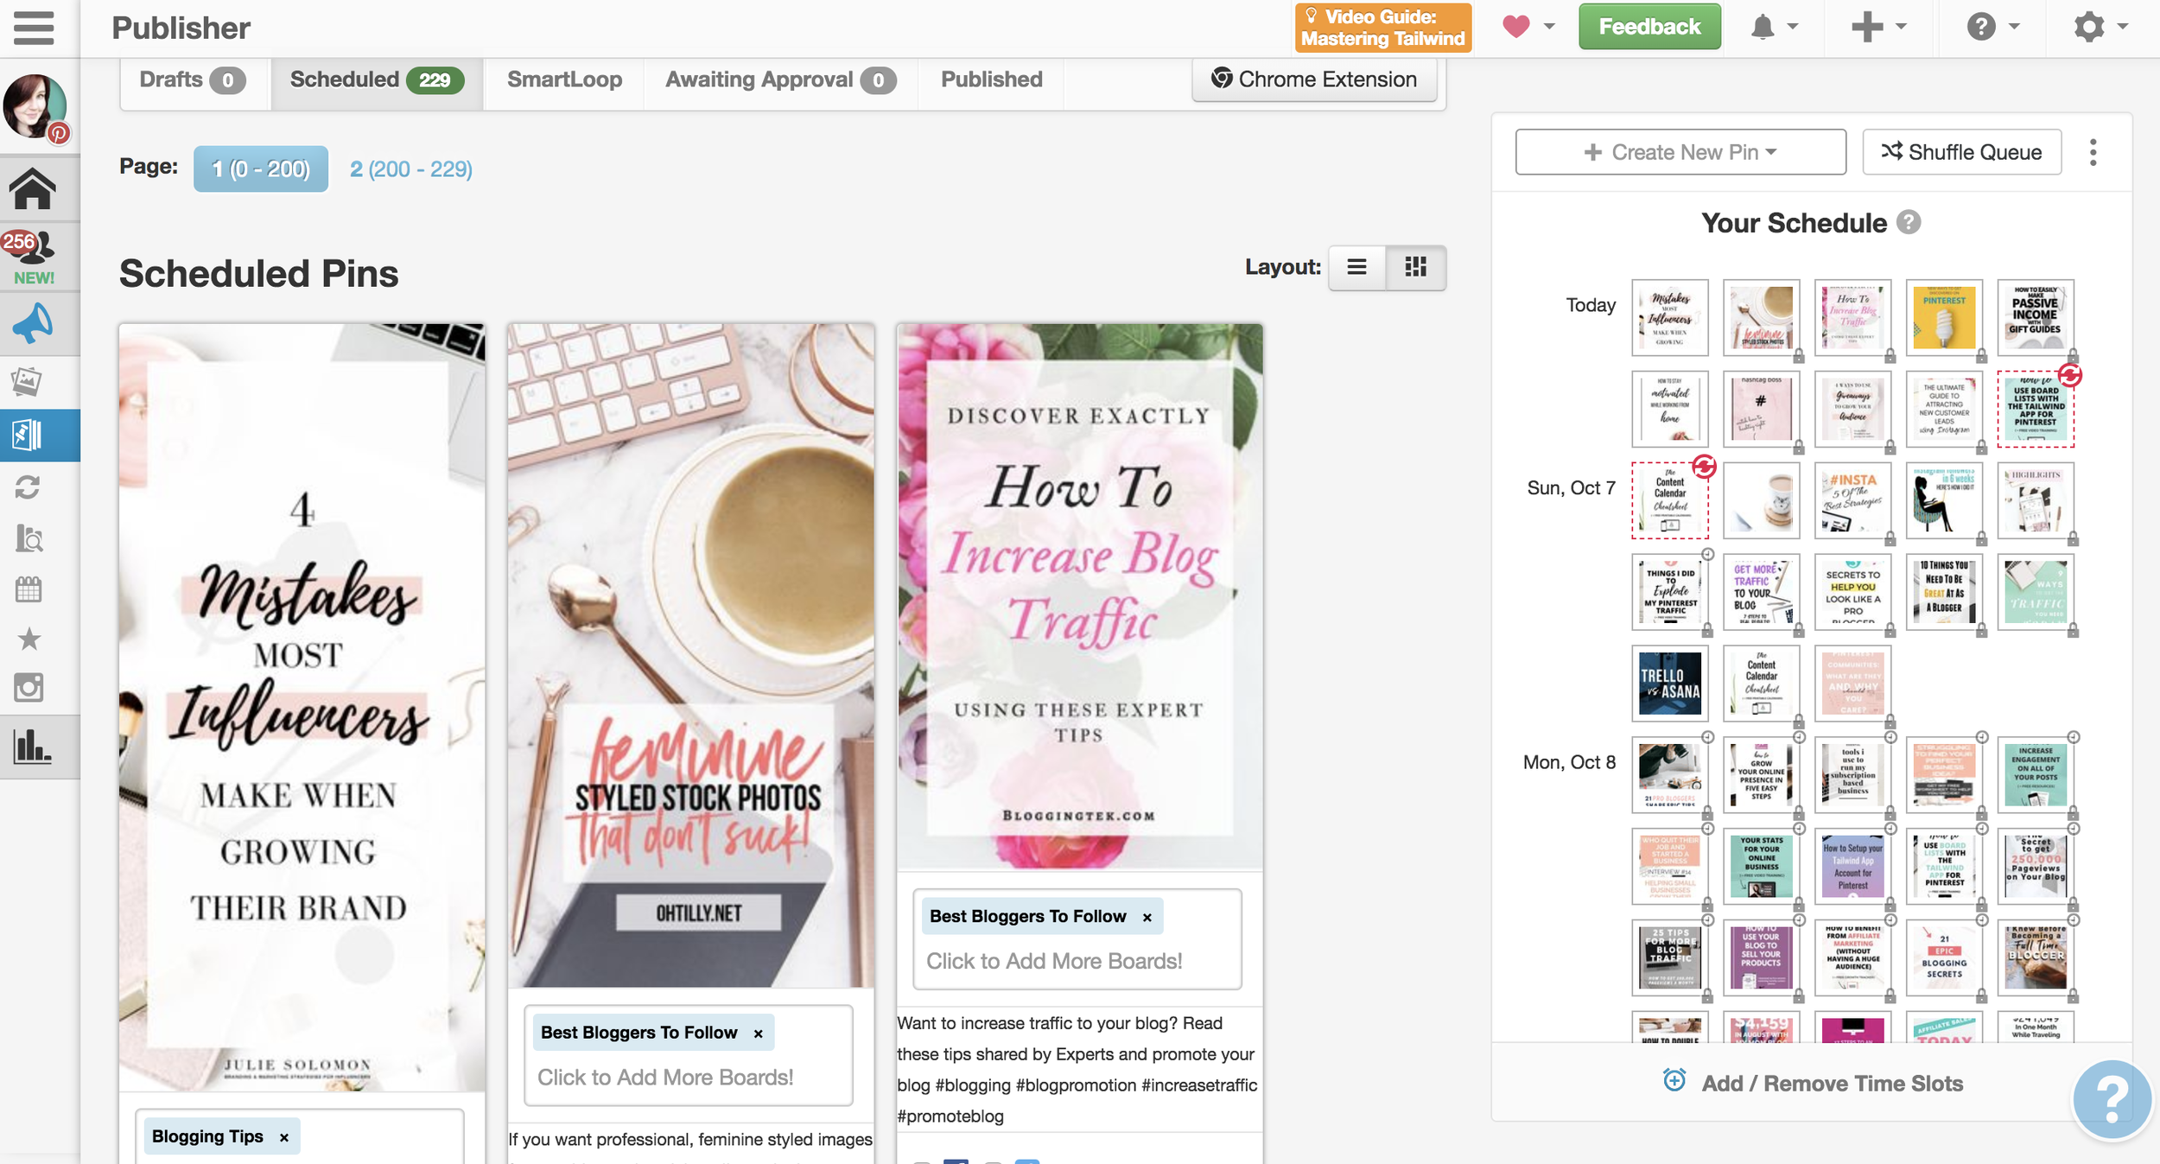Click the calendar sidebar icon
2160x1164 pixels.
(x=28, y=589)
